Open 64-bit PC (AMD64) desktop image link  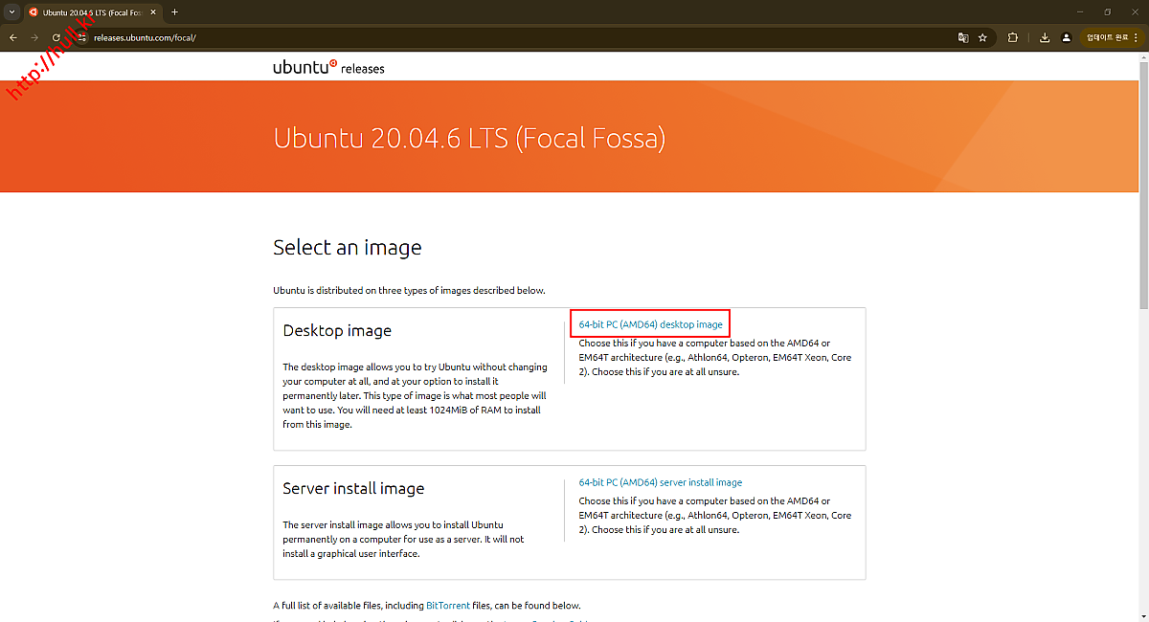tap(651, 324)
